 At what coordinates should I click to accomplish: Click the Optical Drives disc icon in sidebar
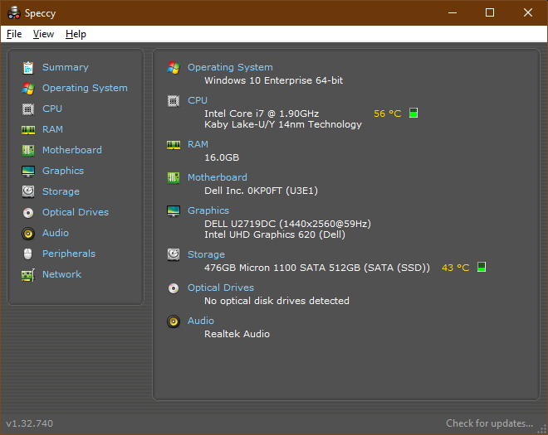(x=28, y=213)
